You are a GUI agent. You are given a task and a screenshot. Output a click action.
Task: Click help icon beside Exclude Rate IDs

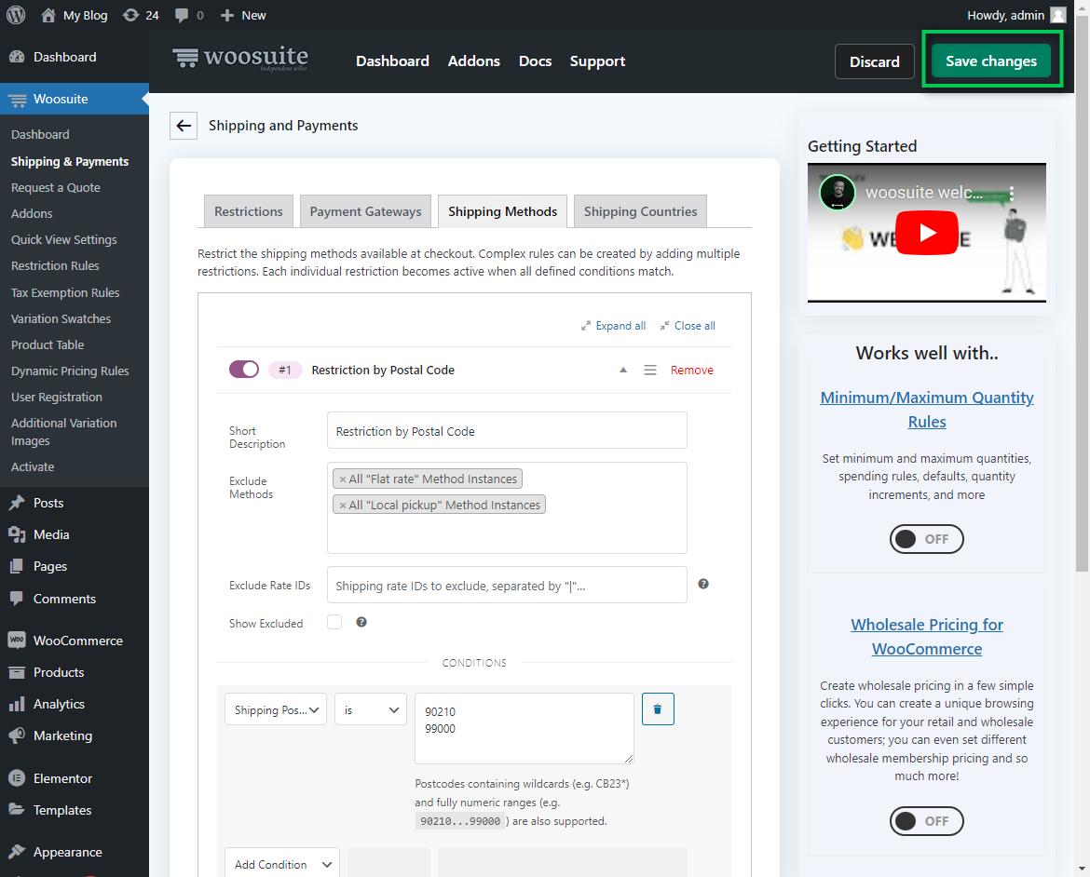click(x=703, y=584)
